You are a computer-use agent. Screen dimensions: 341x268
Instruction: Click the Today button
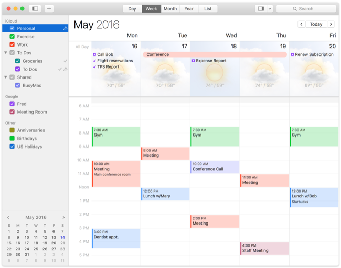pyautogui.click(x=316, y=24)
